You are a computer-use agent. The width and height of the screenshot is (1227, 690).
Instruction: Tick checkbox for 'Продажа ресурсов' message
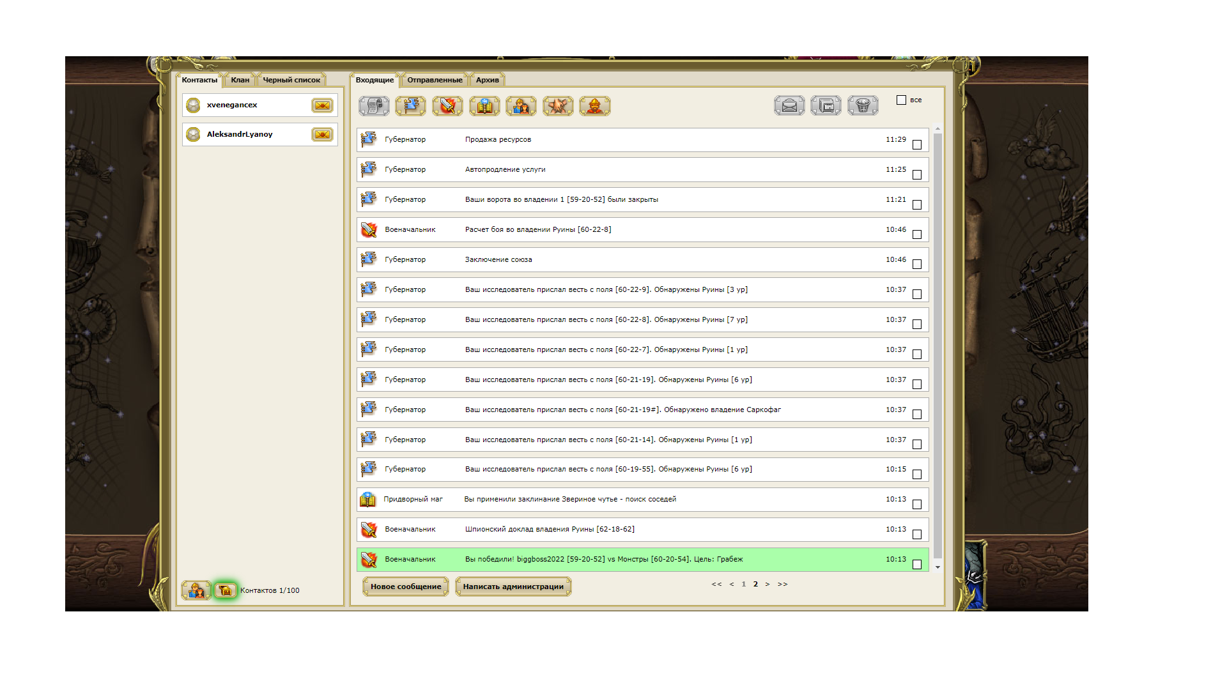click(917, 145)
